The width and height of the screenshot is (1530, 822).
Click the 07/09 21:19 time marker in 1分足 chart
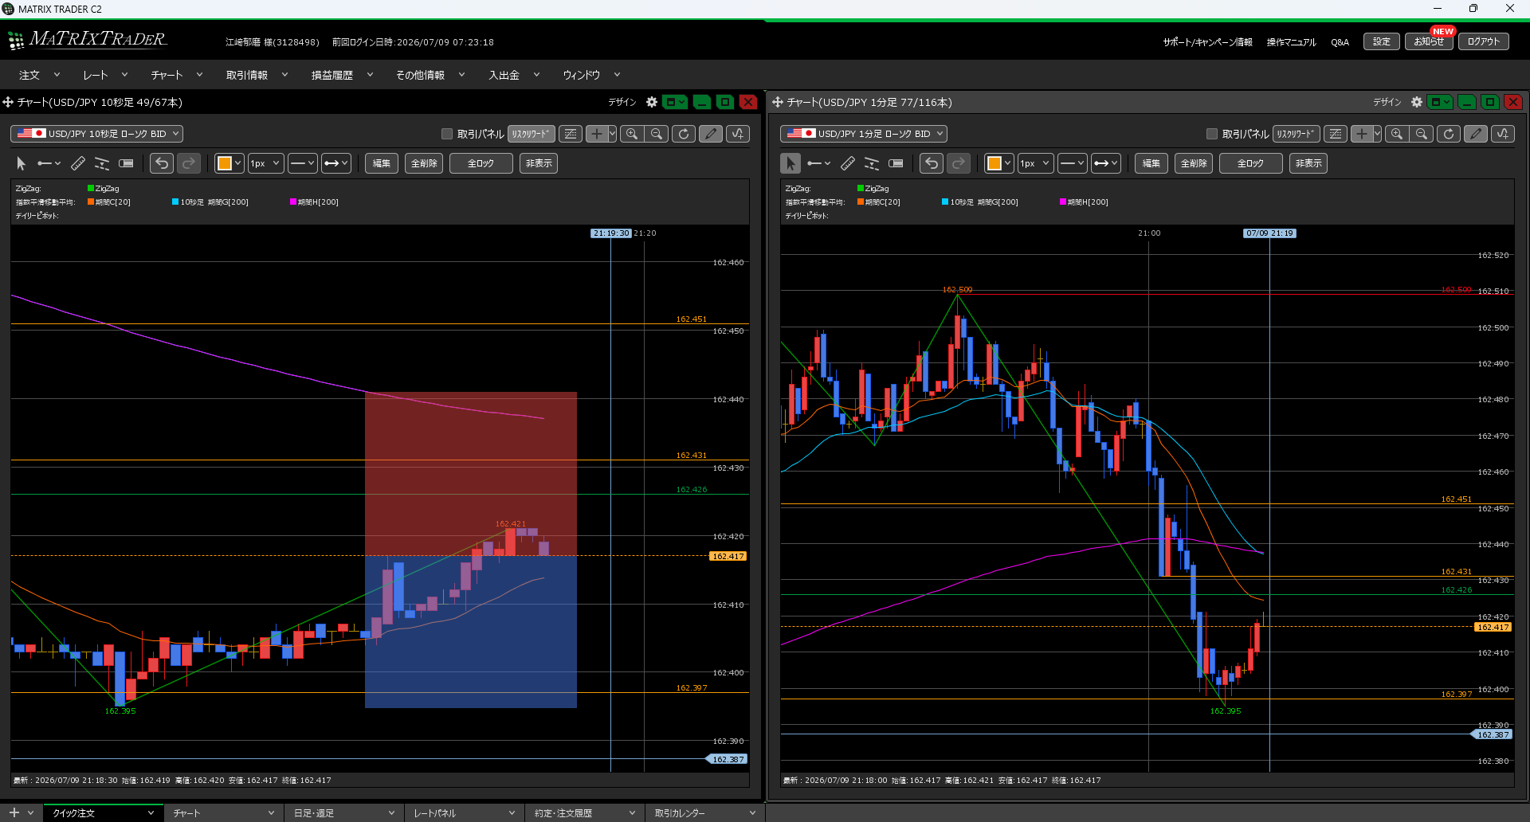coord(1269,233)
